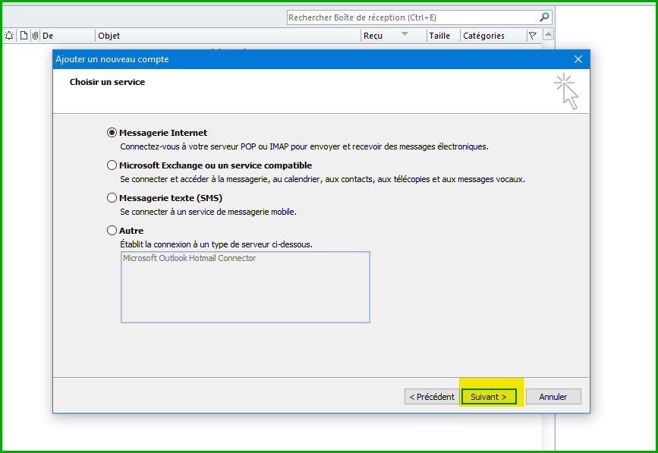Sort by Taille column header
This screenshot has width=658, height=453.
[442, 36]
